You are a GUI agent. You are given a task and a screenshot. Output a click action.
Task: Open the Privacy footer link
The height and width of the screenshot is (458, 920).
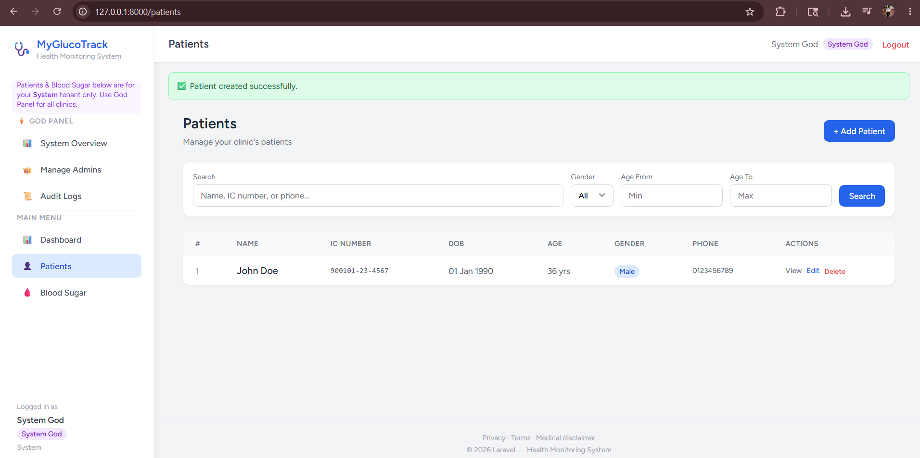pyautogui.click(x=494, y=438)
